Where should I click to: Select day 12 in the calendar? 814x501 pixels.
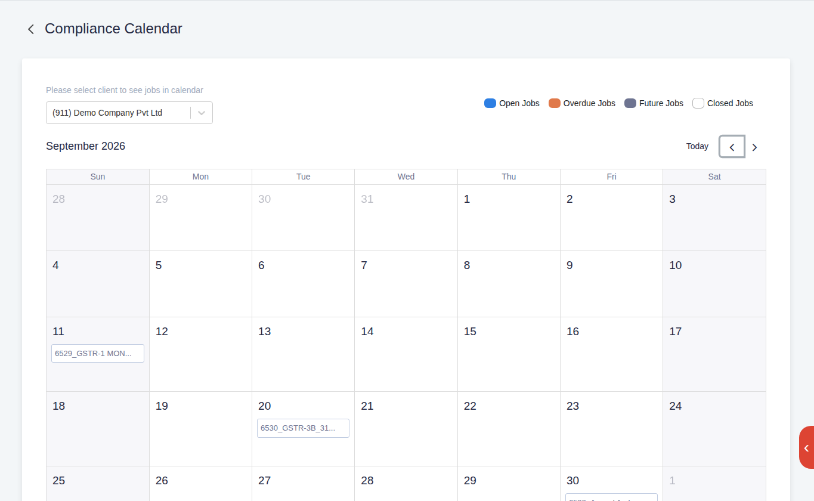click(x=162, y=332)
